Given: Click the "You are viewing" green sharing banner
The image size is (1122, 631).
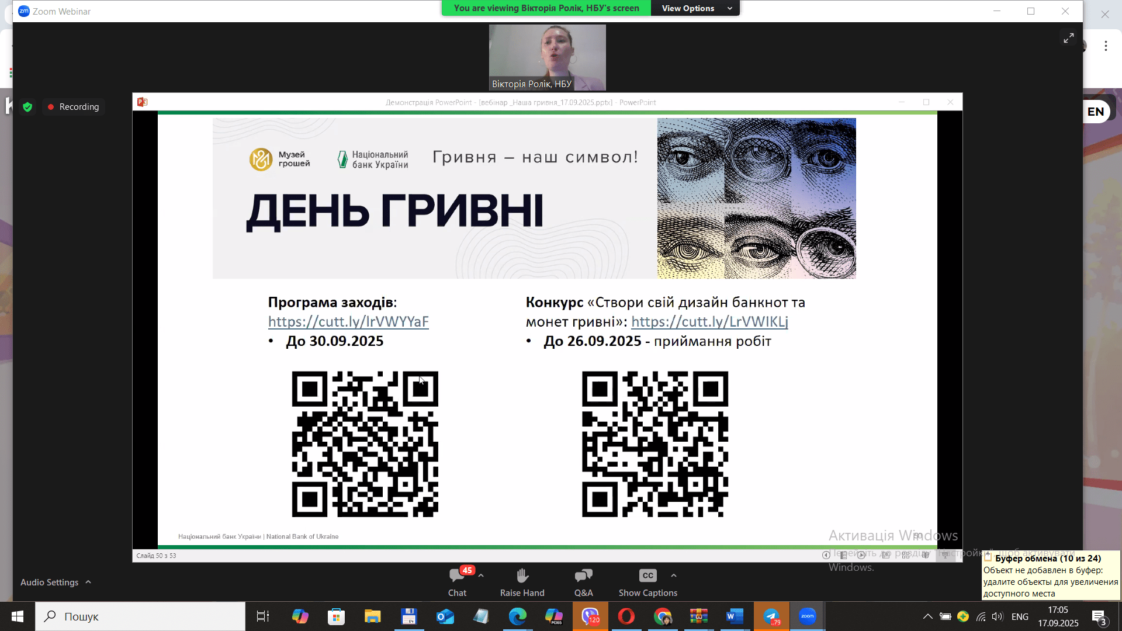Looking at the screenshot, I should 546,8.
